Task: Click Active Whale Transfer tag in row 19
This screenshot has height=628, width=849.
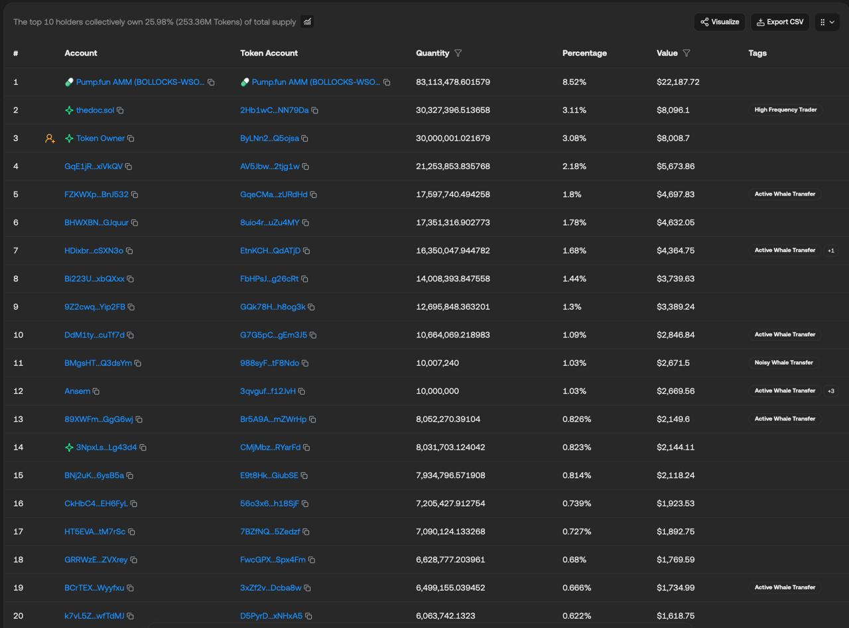Action: pos(785,588)
